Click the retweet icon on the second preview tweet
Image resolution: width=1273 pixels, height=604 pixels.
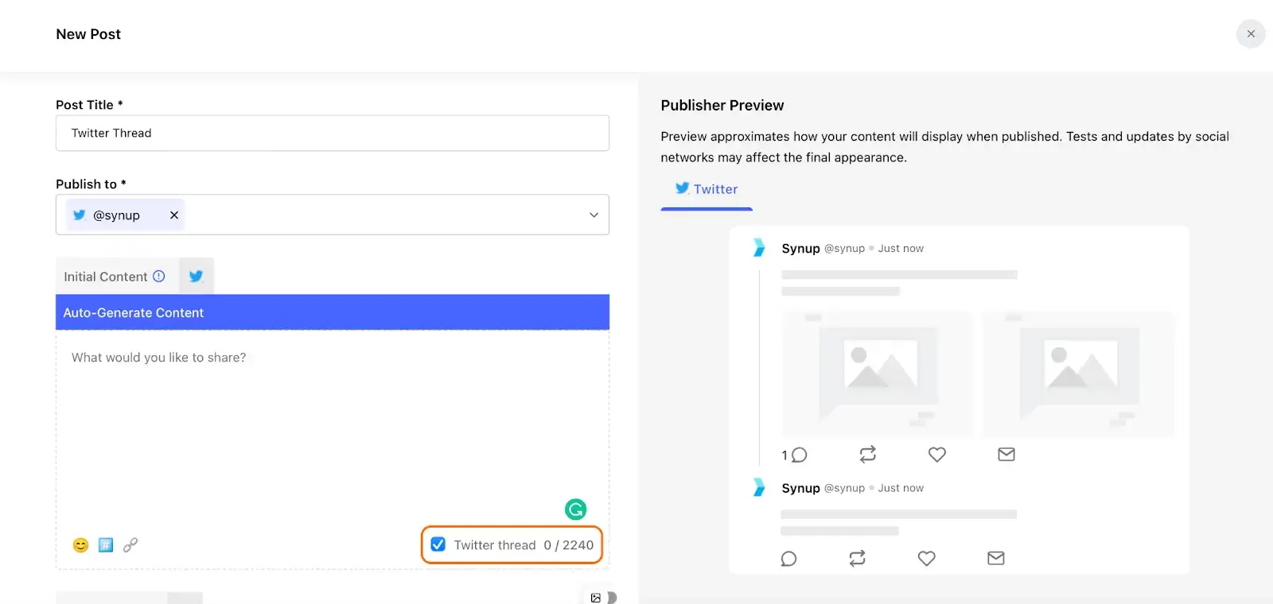[x=857, y=559]
